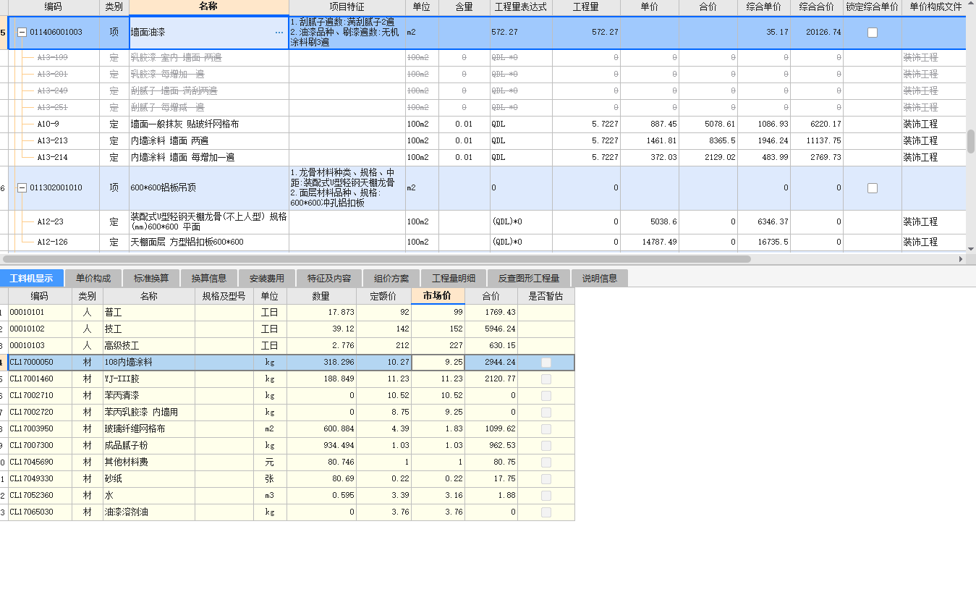Open the 工程量明细 tab

[x=454, y=278]
